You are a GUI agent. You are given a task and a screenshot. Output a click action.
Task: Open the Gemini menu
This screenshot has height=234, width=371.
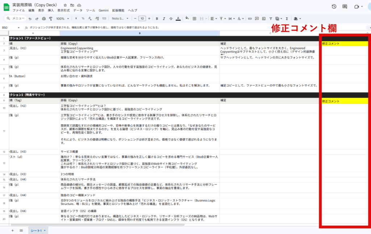104,10
